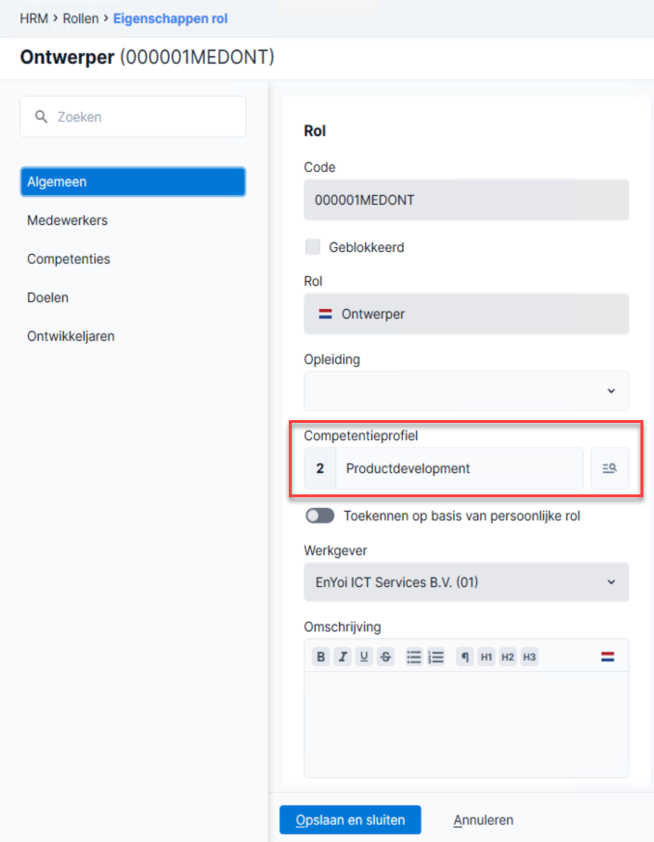Expand the Werkgever dropdown

pos(466,582)
